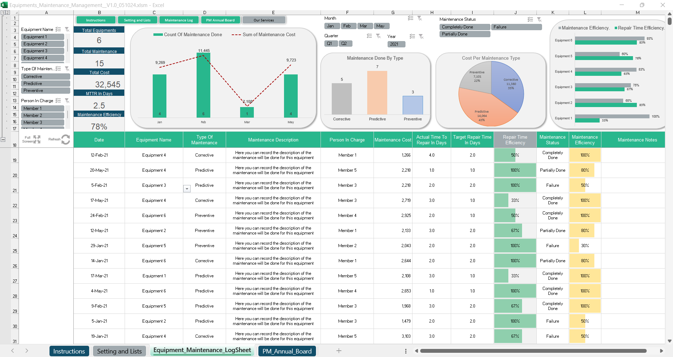Collapse the row group with minus button
This screenshot has width=673, height=357.
3,139
